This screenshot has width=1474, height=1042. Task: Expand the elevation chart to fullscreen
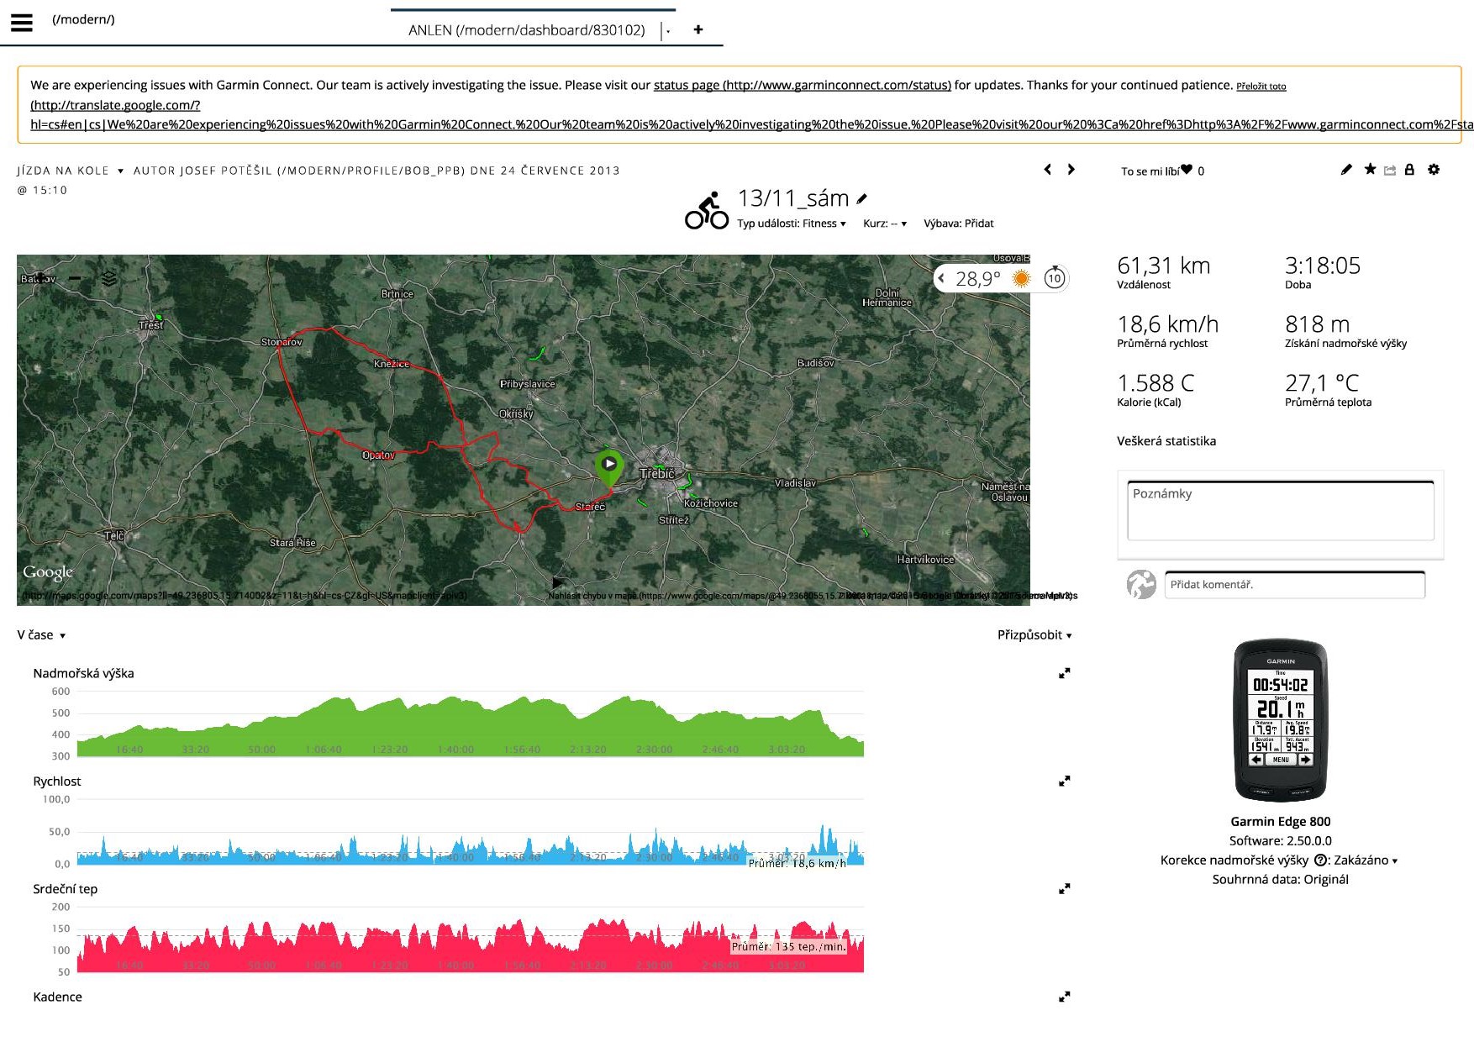[x=1064, y=673]
